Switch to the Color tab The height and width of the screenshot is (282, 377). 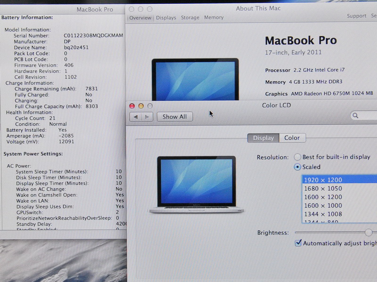(292, 138)
